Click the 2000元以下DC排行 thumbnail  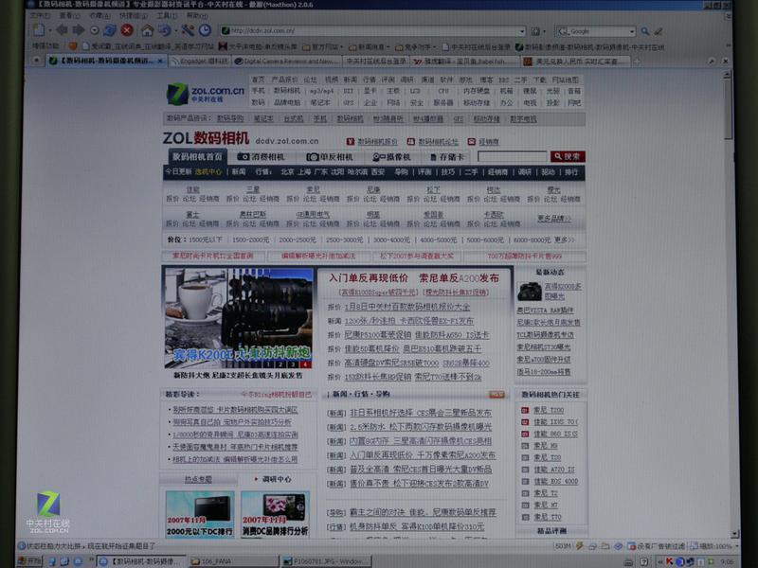200,514
